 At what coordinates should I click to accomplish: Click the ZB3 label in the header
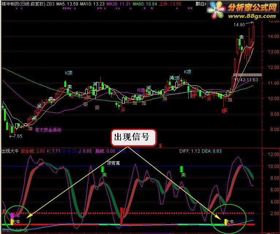50,4
